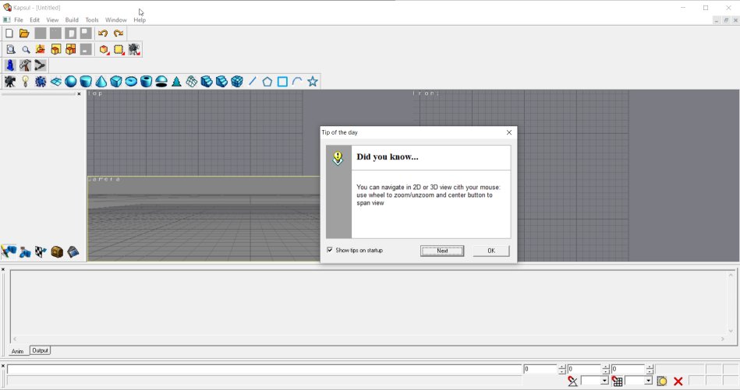Activate the rotate view icon
The image size is (740, 390).
click(x=41, y=50)
